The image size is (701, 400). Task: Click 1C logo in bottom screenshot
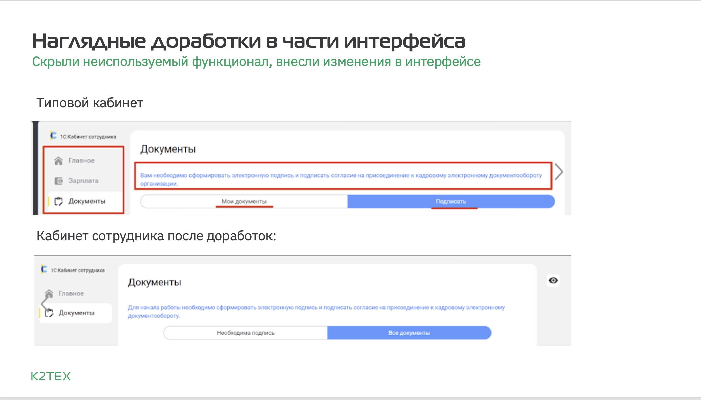pyautogui.click(x=44, y=269)
